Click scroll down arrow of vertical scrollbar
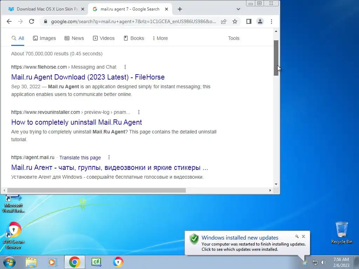 point(276,184)
